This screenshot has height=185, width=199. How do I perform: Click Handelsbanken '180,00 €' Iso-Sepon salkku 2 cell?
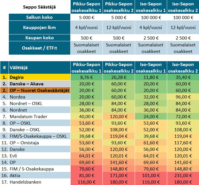click(183, 182)
